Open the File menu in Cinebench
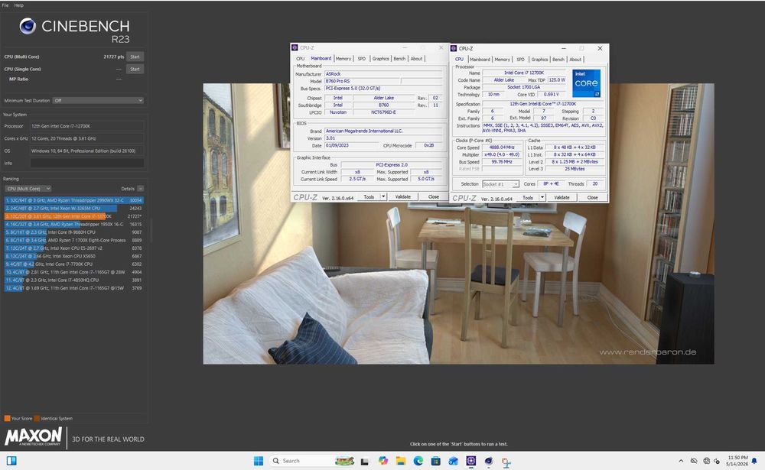The height and width of the screenshot is (470, 765). tap(5, 5)
